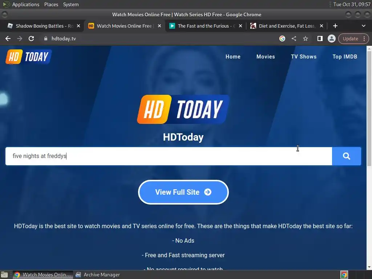Screen dimensions: 372x279
Task: Reload the hdtoday.tv page
Action: [x=31, y=39]
